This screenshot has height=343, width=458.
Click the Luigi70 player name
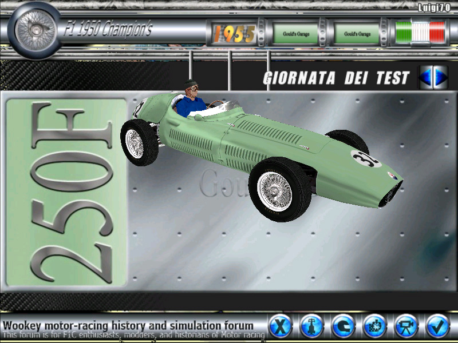434,7
